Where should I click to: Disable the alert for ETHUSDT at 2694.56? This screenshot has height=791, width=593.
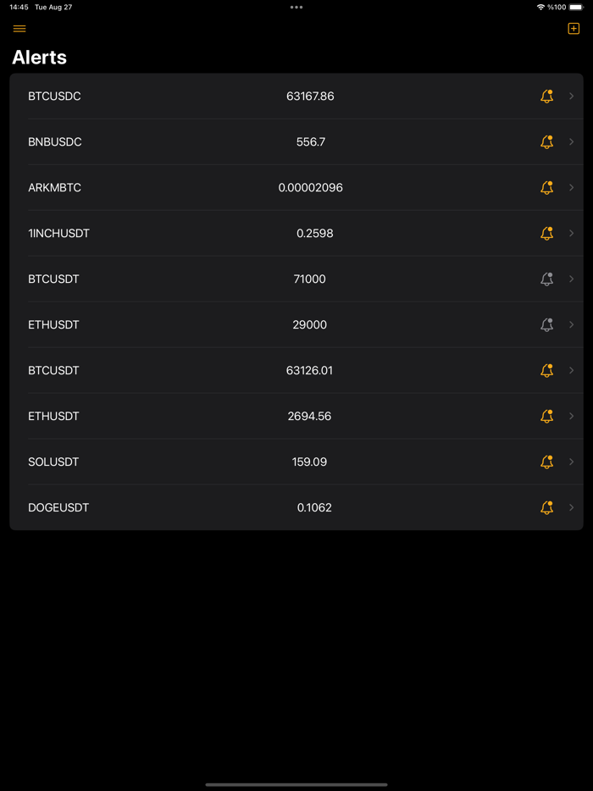546,416
